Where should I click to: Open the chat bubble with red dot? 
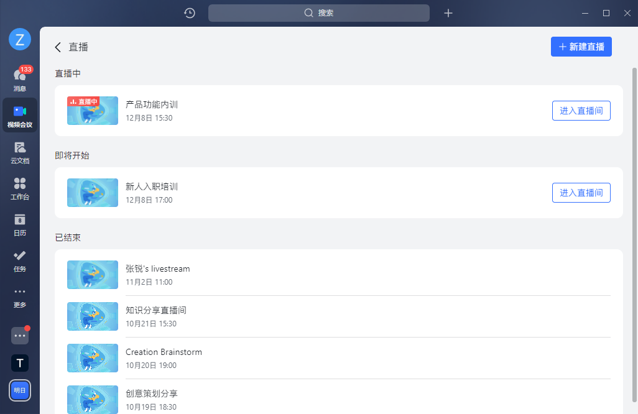[x=20, y=336]
